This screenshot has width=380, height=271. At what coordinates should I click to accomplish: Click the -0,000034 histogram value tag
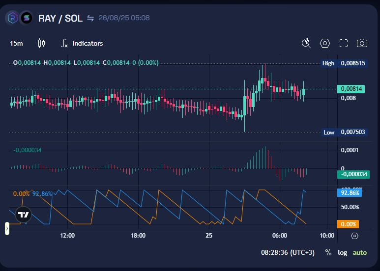(353, 174)
